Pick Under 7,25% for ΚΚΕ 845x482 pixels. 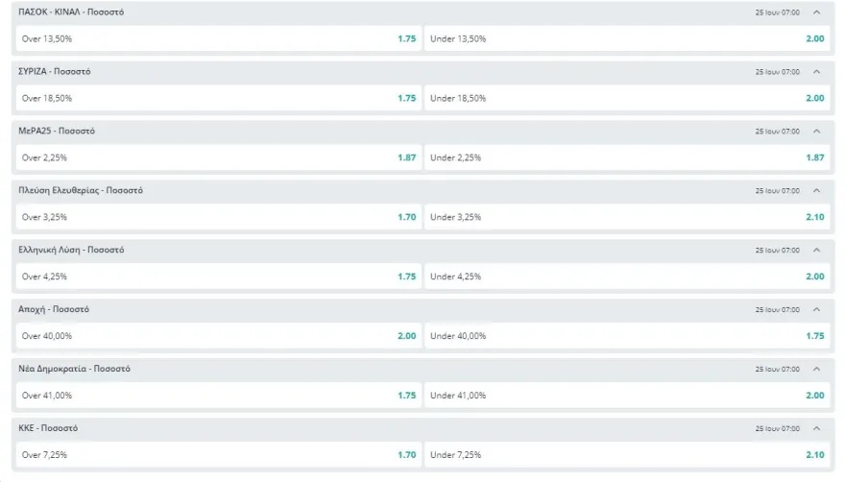tap(627, 454)
